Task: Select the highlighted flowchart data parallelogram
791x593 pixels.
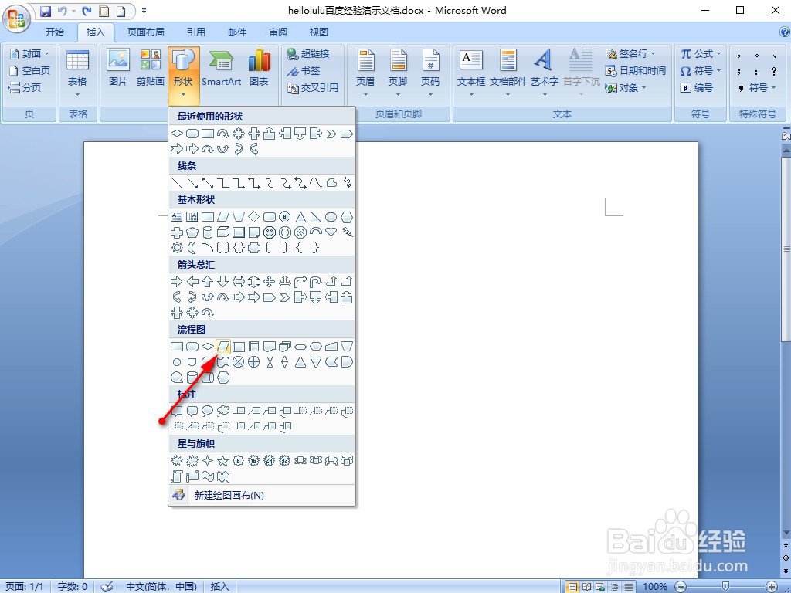Action: [x=223, y=347]
